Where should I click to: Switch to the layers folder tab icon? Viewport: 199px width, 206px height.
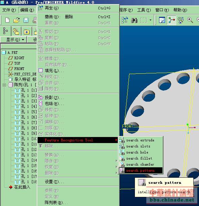coord(16,31)
